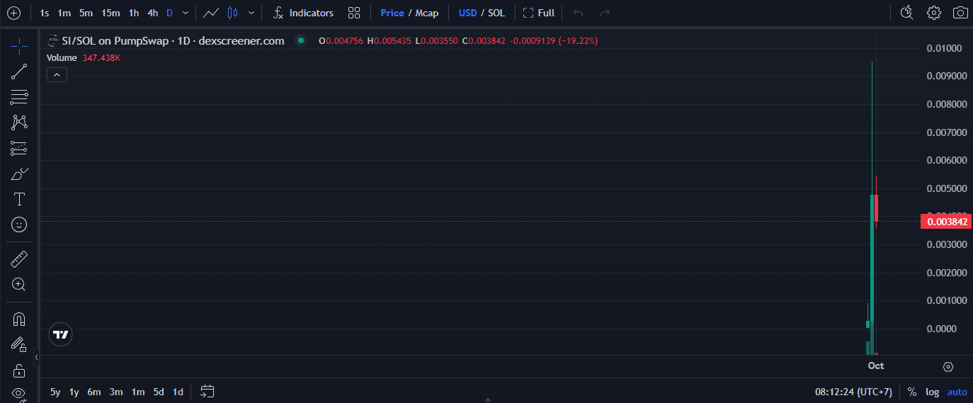Click the red latest daily candle

point(876,208)
